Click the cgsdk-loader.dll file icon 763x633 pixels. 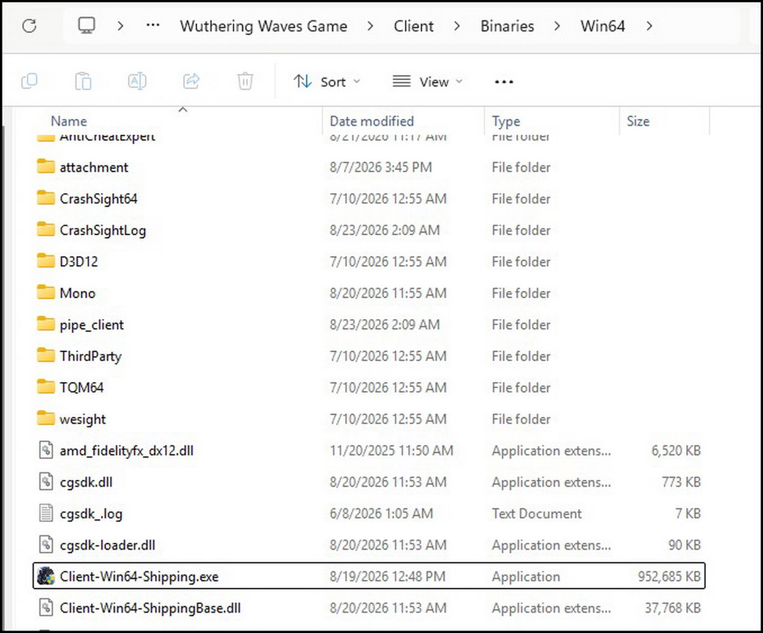(46, 545)
